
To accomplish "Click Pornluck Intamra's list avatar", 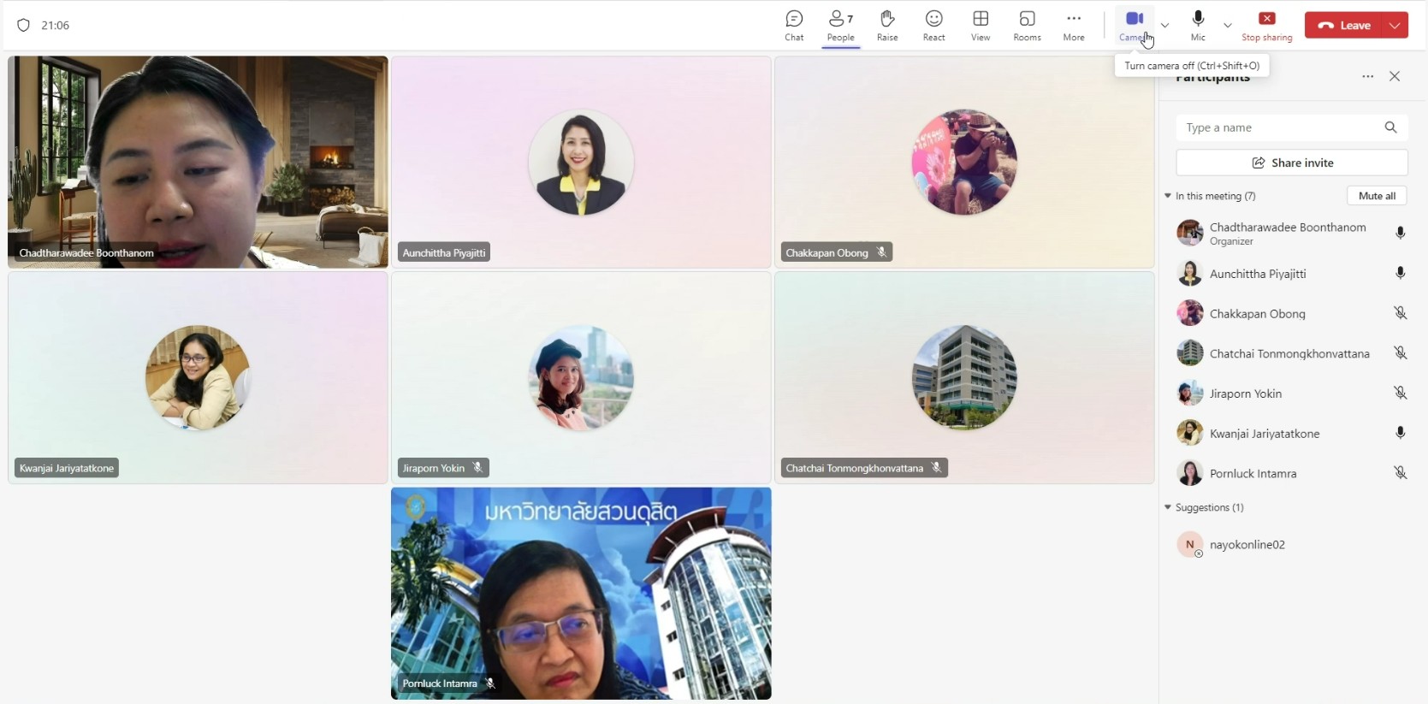I will pos(1189,473).
